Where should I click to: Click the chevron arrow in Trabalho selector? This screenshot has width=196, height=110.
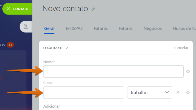(167, 92)
